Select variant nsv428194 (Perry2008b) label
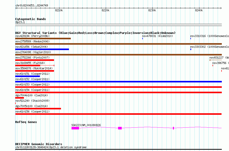Image resolution: width=229 pixels, height=151 pixels. coord(32,36)
